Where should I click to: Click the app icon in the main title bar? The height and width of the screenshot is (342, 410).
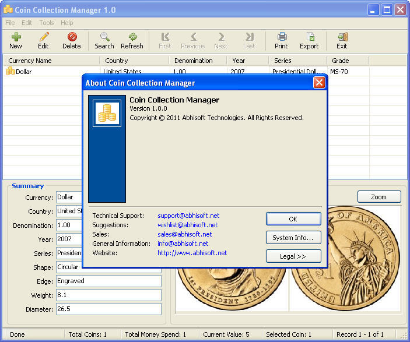(8, 10)
